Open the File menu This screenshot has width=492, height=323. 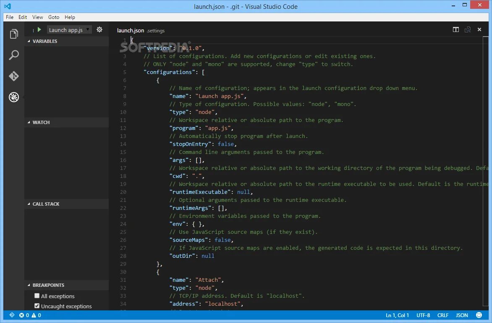pyautogui.click(x=9, y=17)
